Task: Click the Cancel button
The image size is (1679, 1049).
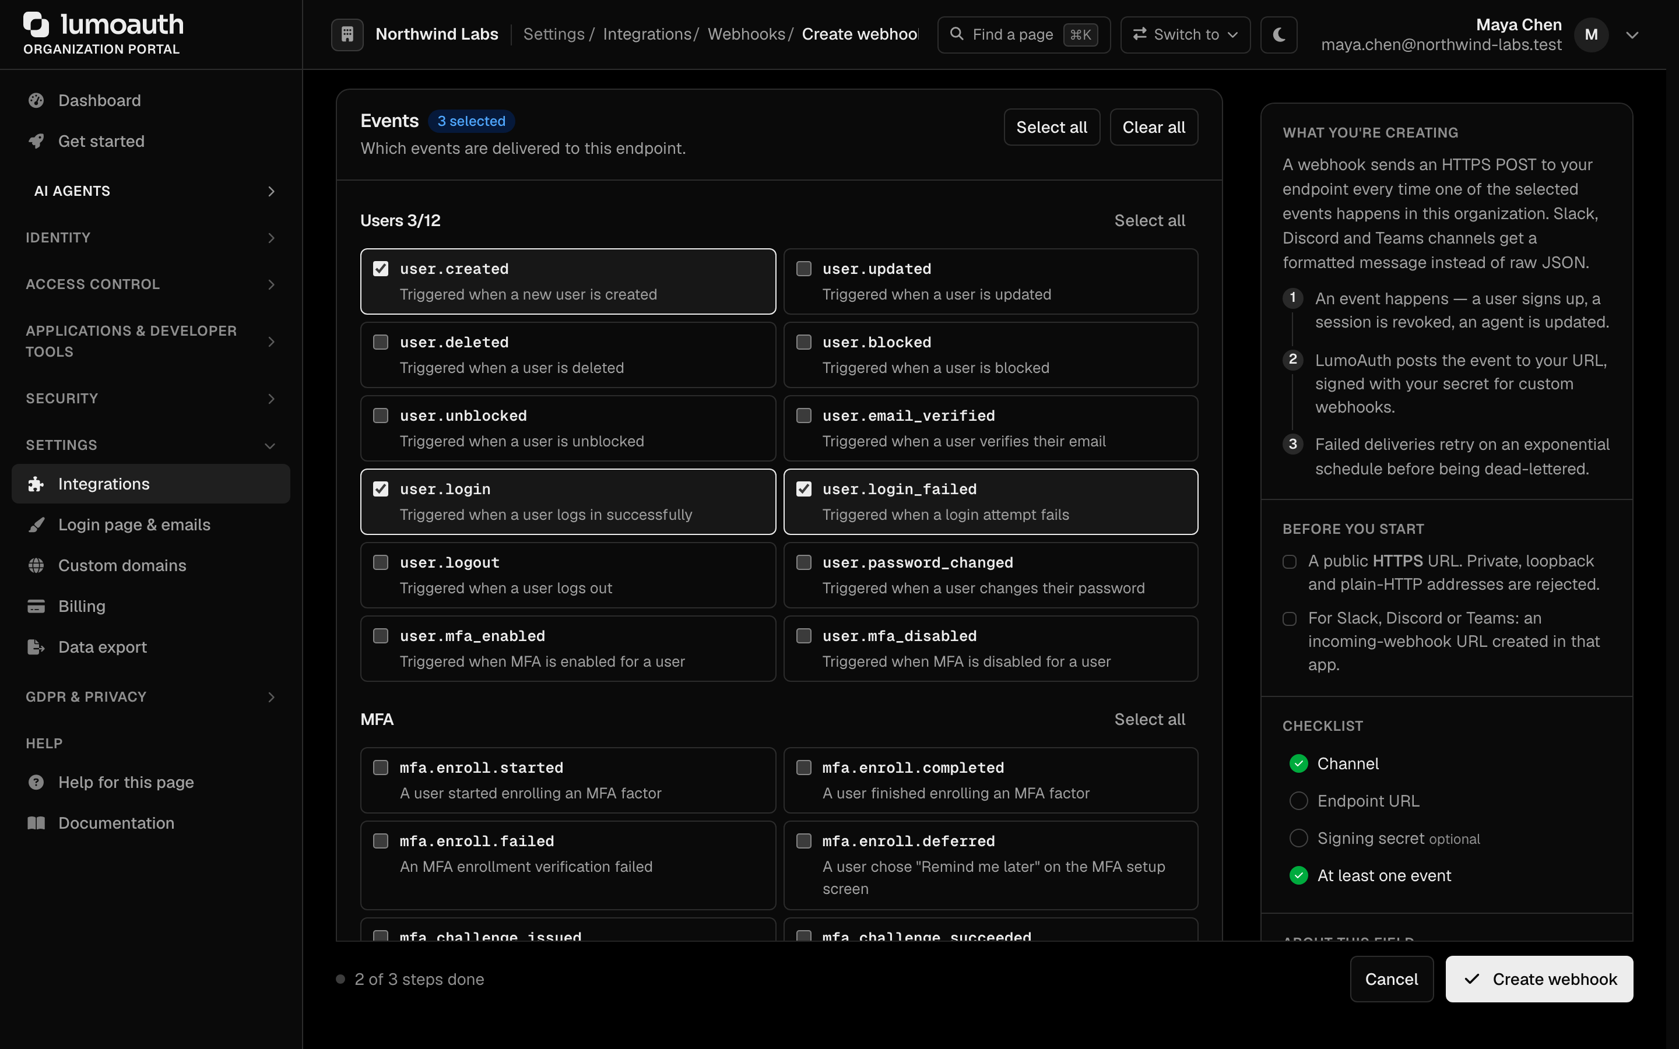Action: coord(1391,979)
